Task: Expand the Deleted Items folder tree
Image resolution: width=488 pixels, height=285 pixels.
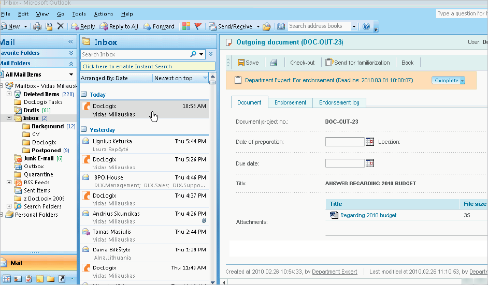Action: coord(9,94)
